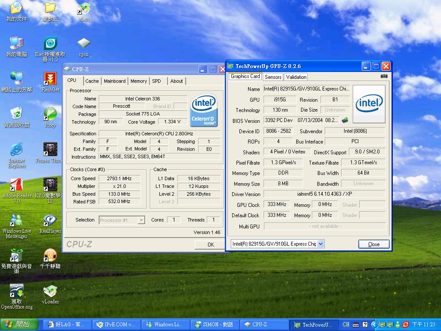Open the Foxy desktop icon
Screen dimensions: 441x331
[50, 115]
